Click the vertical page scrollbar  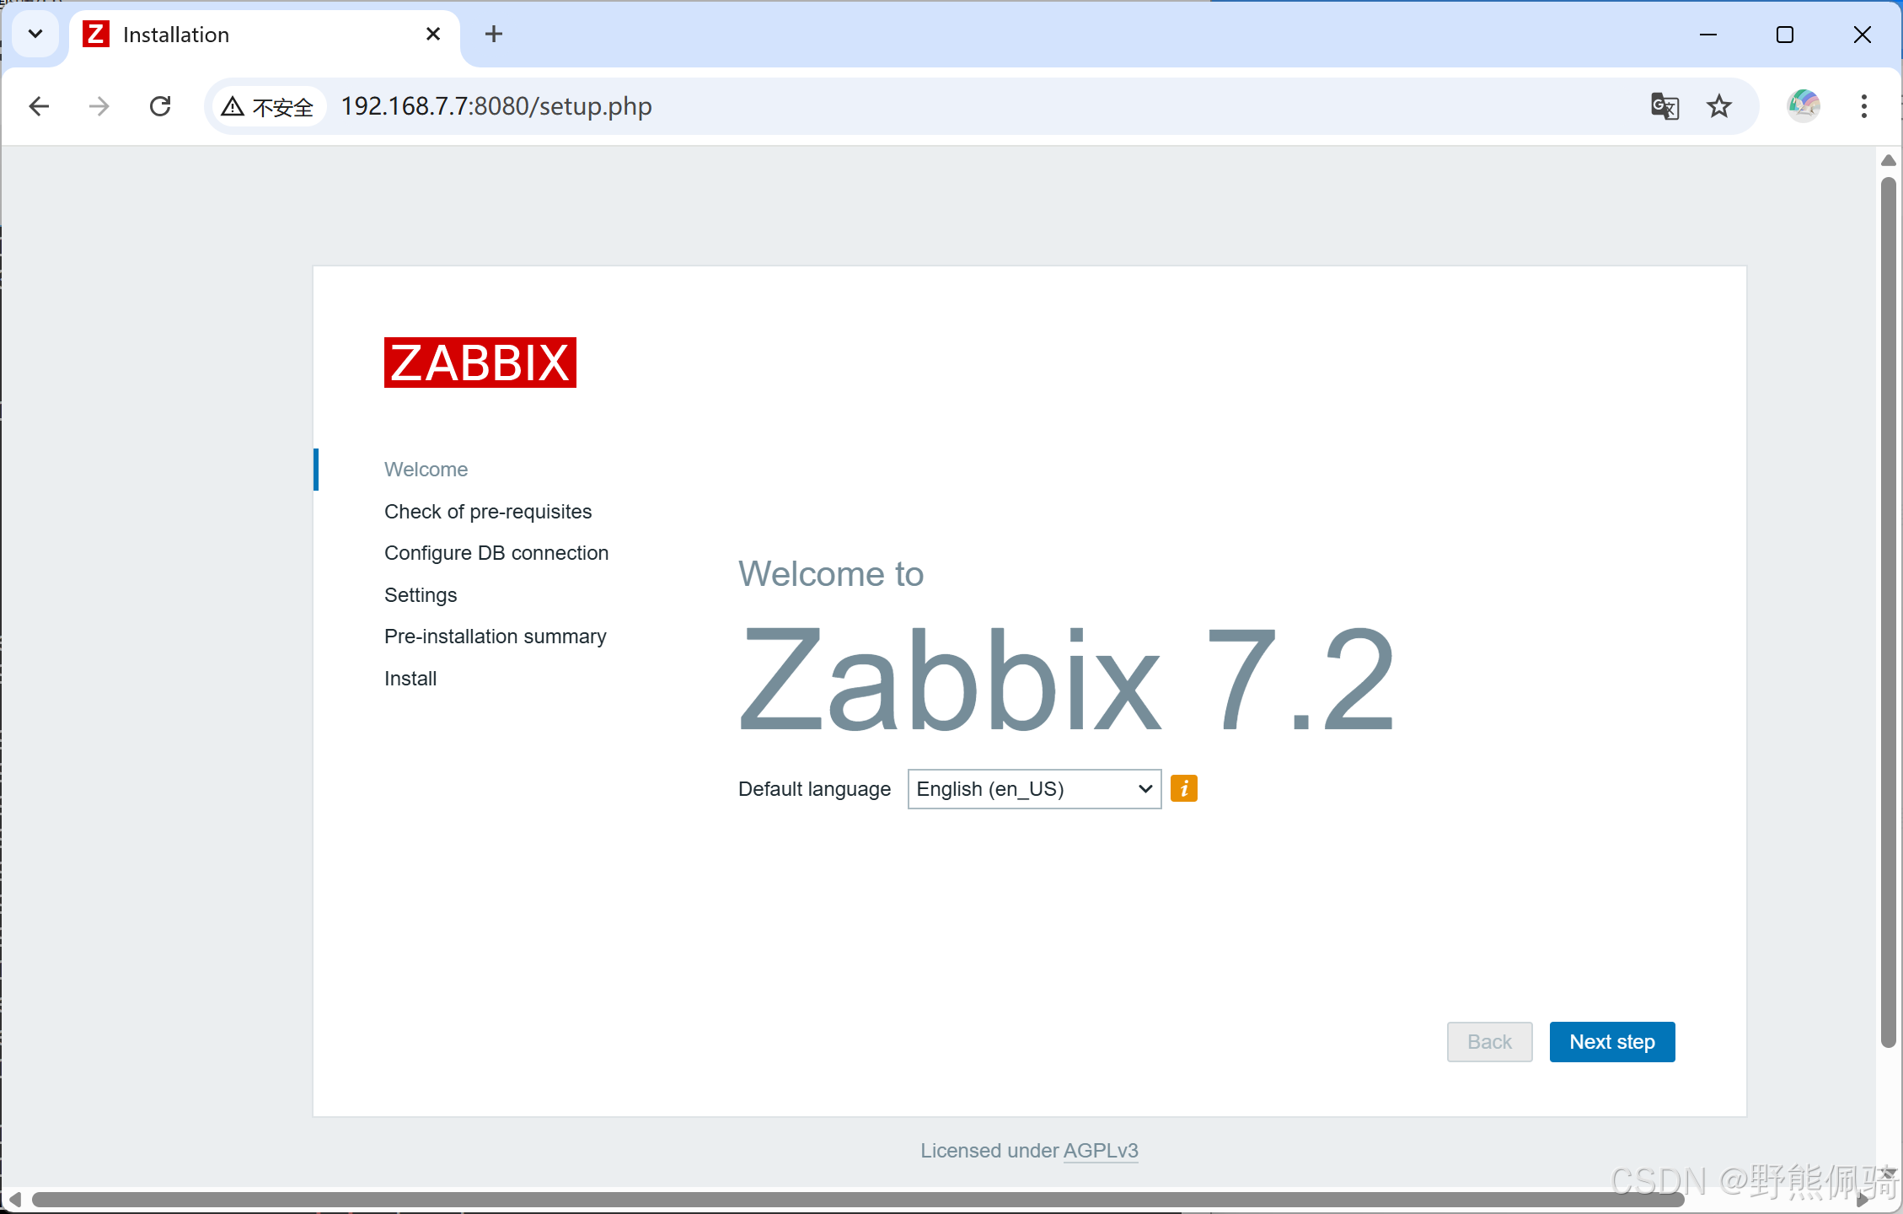1888,607
